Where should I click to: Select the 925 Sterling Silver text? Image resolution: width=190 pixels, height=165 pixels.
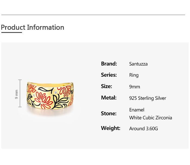pos(148,98)
